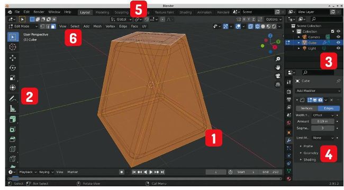
Task: Hide the Camera in viewport
Action: click(338, 37)
